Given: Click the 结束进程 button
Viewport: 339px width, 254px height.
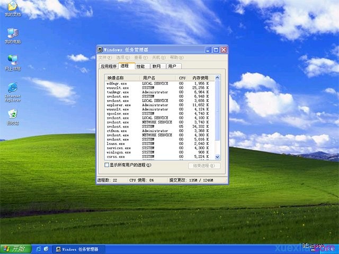Looking at the screenshot, I should (x=204, y=166).
